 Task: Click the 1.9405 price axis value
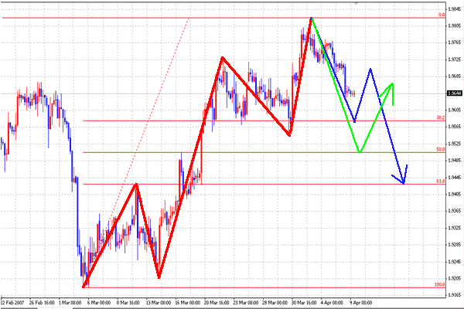[x=455, y=194]
